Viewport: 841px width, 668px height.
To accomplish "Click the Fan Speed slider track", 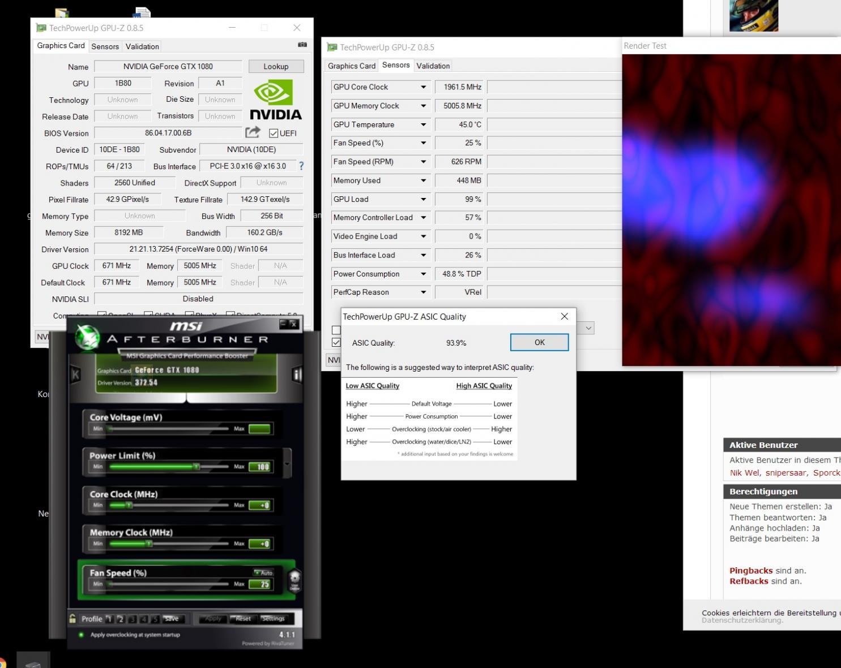I will 169,584.
